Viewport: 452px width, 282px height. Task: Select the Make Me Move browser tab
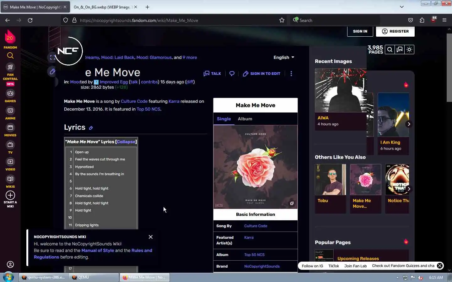tap(35, 7)
